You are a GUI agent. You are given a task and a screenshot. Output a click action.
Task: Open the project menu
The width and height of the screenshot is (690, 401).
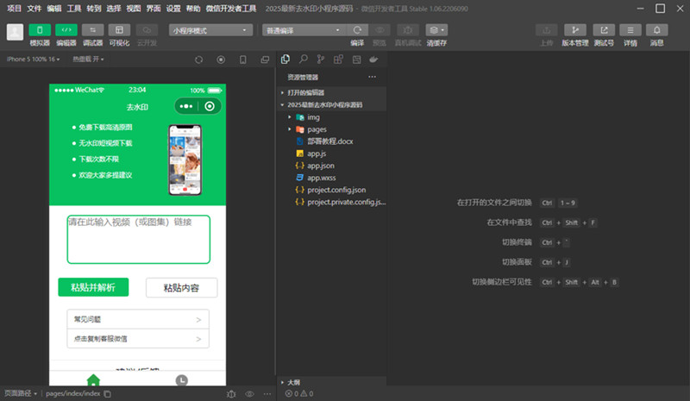(14, 9)
